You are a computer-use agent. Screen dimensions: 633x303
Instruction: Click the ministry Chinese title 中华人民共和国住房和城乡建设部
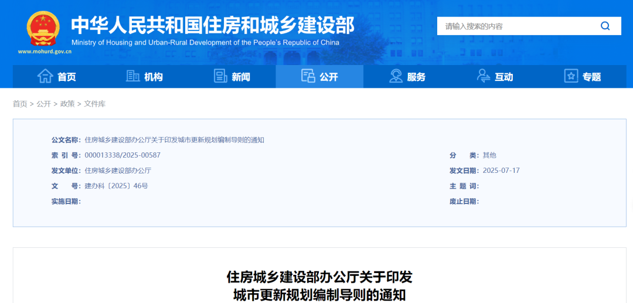(213, 26)
